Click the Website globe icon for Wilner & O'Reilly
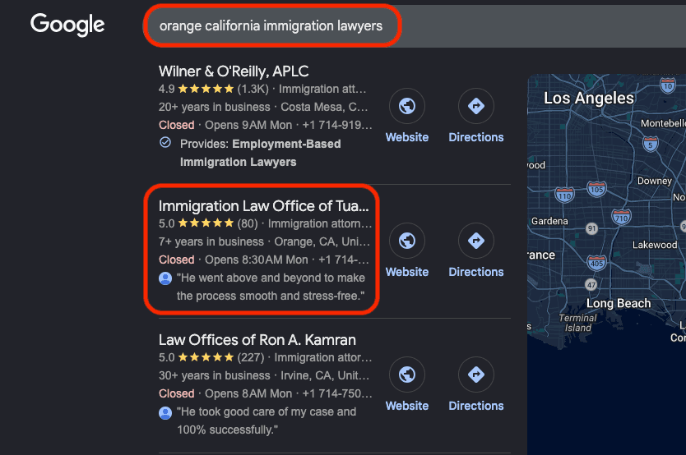 point(407,106)
